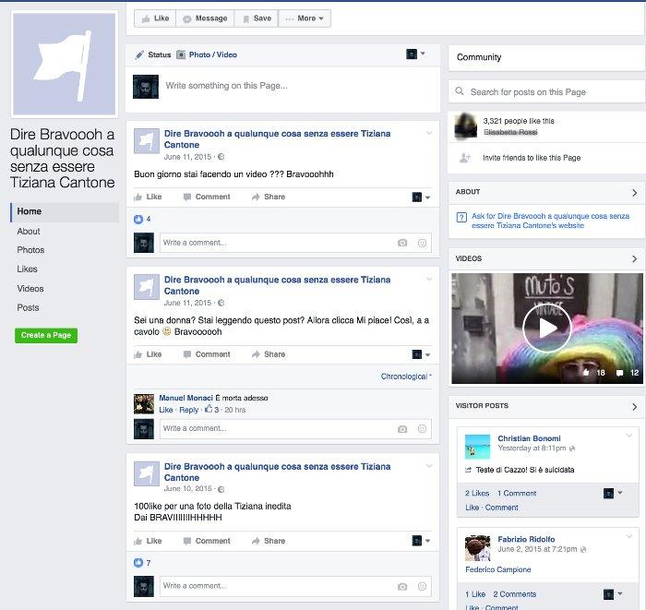
Task: Attach photo in 'Buon giorno' comment box
Action: pos(402,243)
